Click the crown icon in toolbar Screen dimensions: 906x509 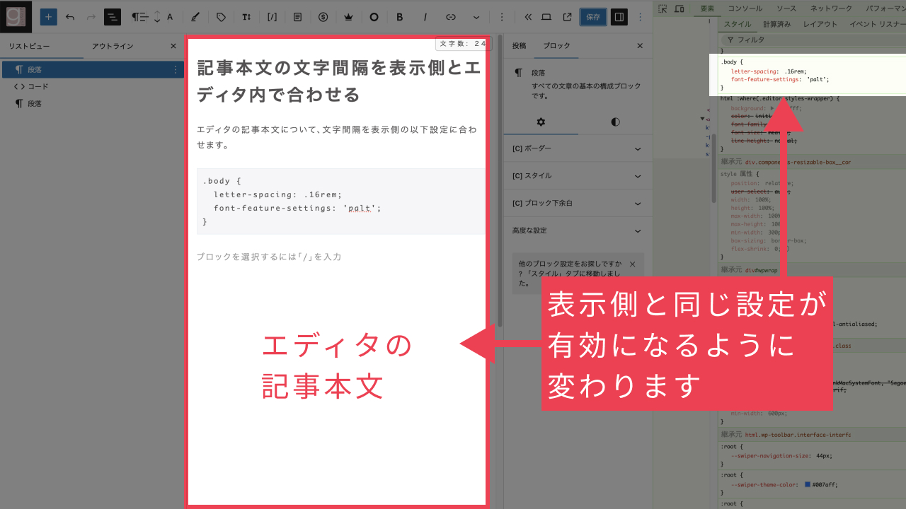[348, 16]
